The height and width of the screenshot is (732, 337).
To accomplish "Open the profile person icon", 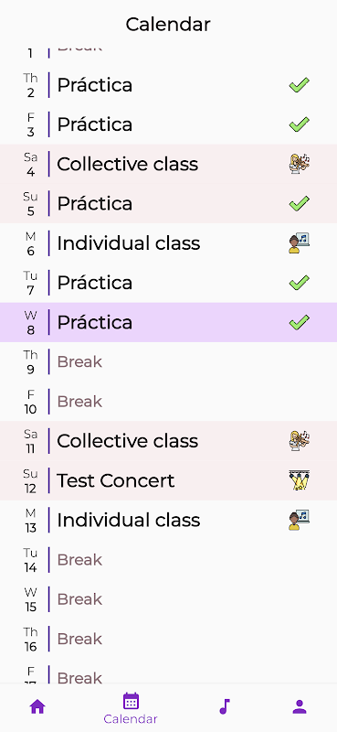I will coord(300,706).
